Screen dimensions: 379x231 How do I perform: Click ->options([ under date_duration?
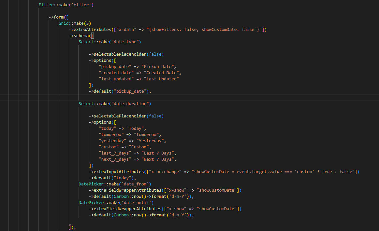[102, 122]
